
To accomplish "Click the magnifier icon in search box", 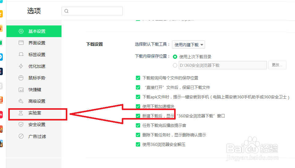I will pyautogui.click(x=66, y=11).
